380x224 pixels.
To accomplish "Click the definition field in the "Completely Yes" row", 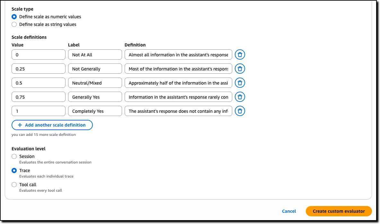I will (178, 111).
